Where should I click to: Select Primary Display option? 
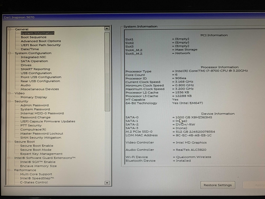click(x=33, y=97)
